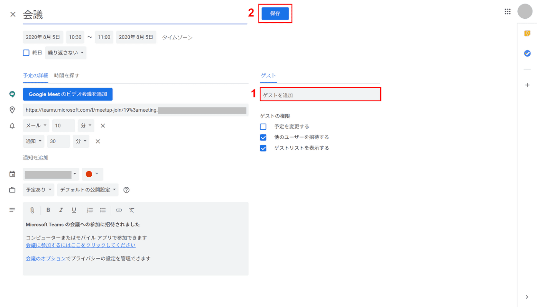The height and width of the screenshot is (307, 537).
Task: Switch to the 予定の詳細 tab
Action: click(x=36, y=76)
